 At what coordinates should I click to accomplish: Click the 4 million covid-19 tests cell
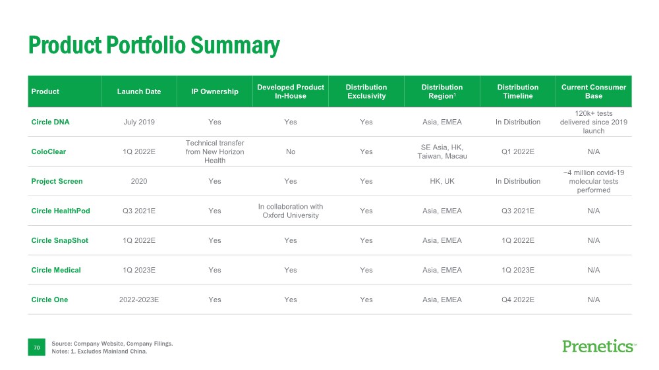coord(593,181)
